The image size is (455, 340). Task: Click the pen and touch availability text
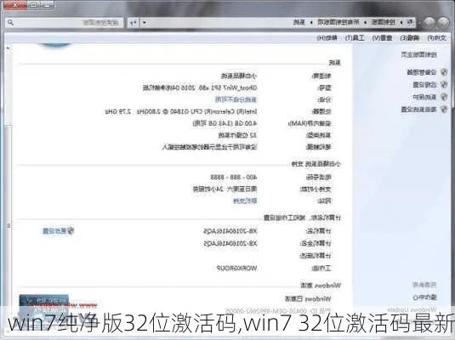coord(209,147)
